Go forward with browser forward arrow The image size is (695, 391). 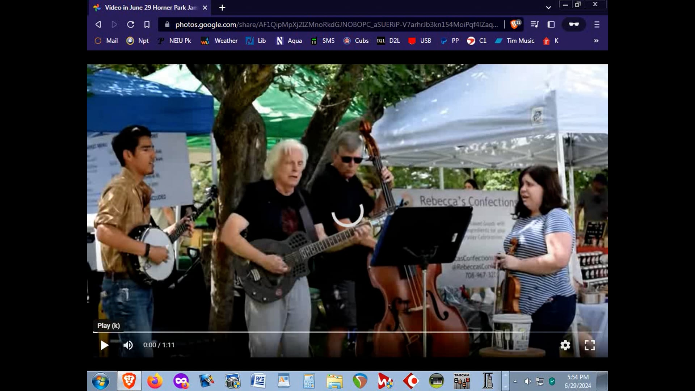click(x=114, y=24)
